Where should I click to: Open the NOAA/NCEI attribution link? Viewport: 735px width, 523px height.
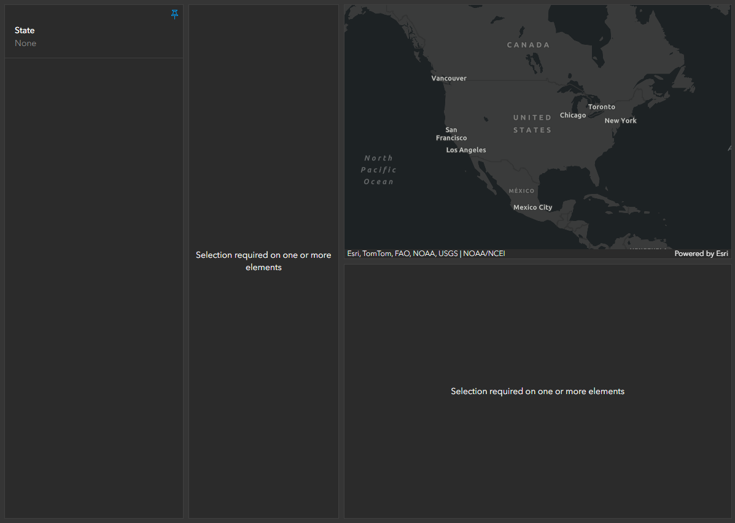pos(484,253)
